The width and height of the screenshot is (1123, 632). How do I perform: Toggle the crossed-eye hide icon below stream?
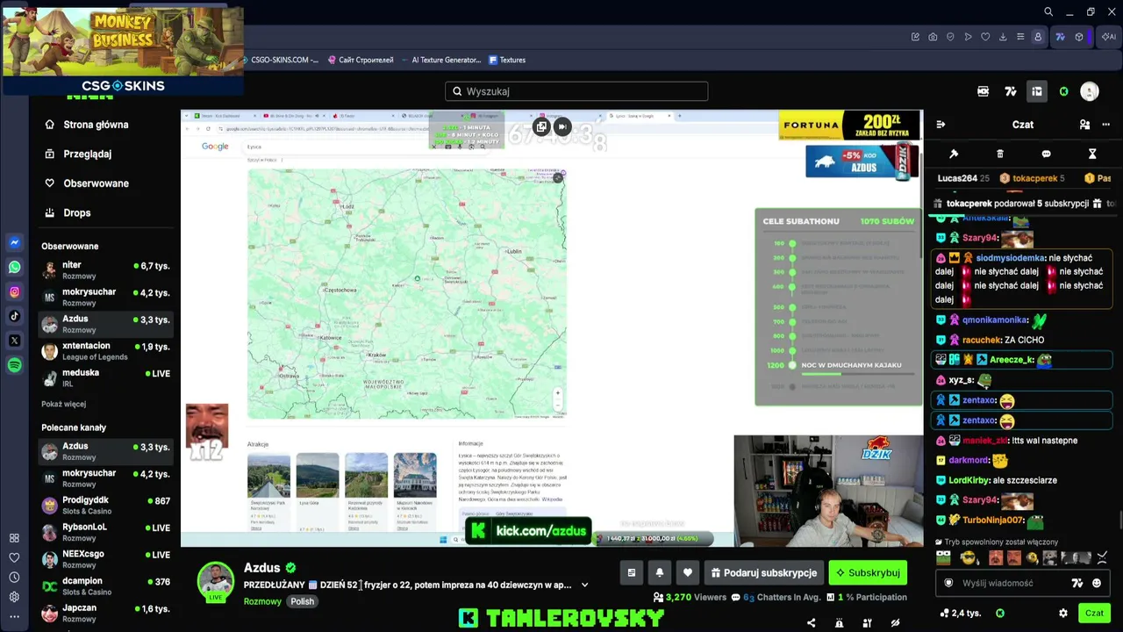(895, 623)
